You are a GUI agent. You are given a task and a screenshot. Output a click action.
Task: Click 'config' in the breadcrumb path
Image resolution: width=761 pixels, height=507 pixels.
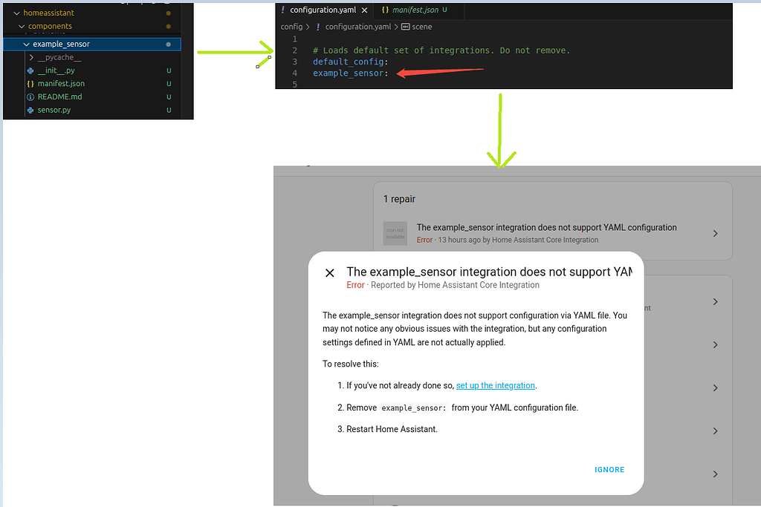coord(291,26)
